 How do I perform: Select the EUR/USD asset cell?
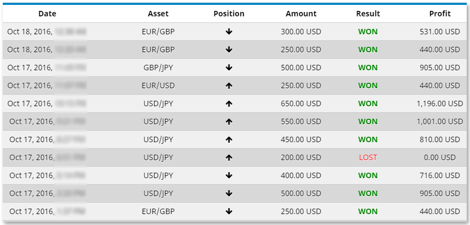tap(158, 86)
